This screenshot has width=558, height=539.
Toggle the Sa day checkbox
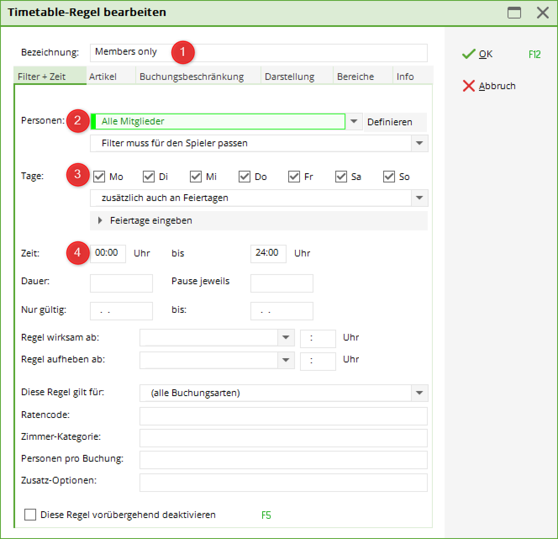pyautogui.click(x=341, y=177)
